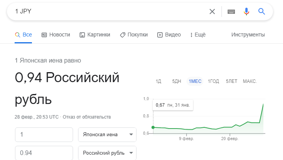
Task: Open the Новости news tab
Action: point(56,35)
